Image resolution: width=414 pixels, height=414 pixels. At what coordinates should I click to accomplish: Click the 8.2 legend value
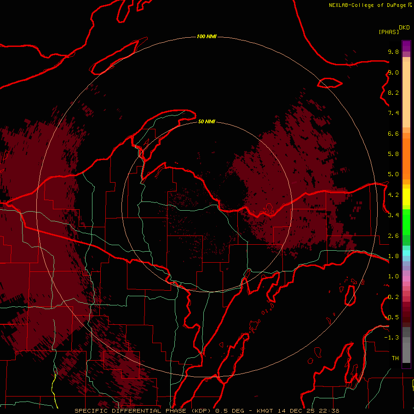click(x=393, y=92)
